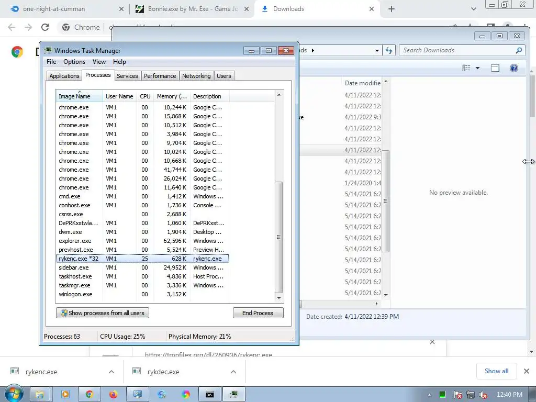Image resolution: width=536 pixels, height=402 pixels.
Task: Select the explorer.exe process
Action: [142, 241]
